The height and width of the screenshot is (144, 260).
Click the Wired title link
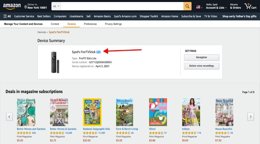[x=152, y=129]
